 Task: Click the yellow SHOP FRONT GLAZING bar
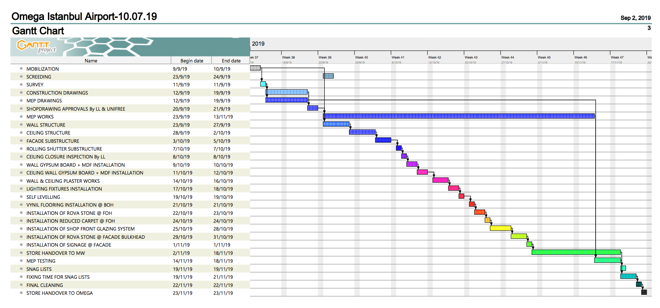[500, 228]
